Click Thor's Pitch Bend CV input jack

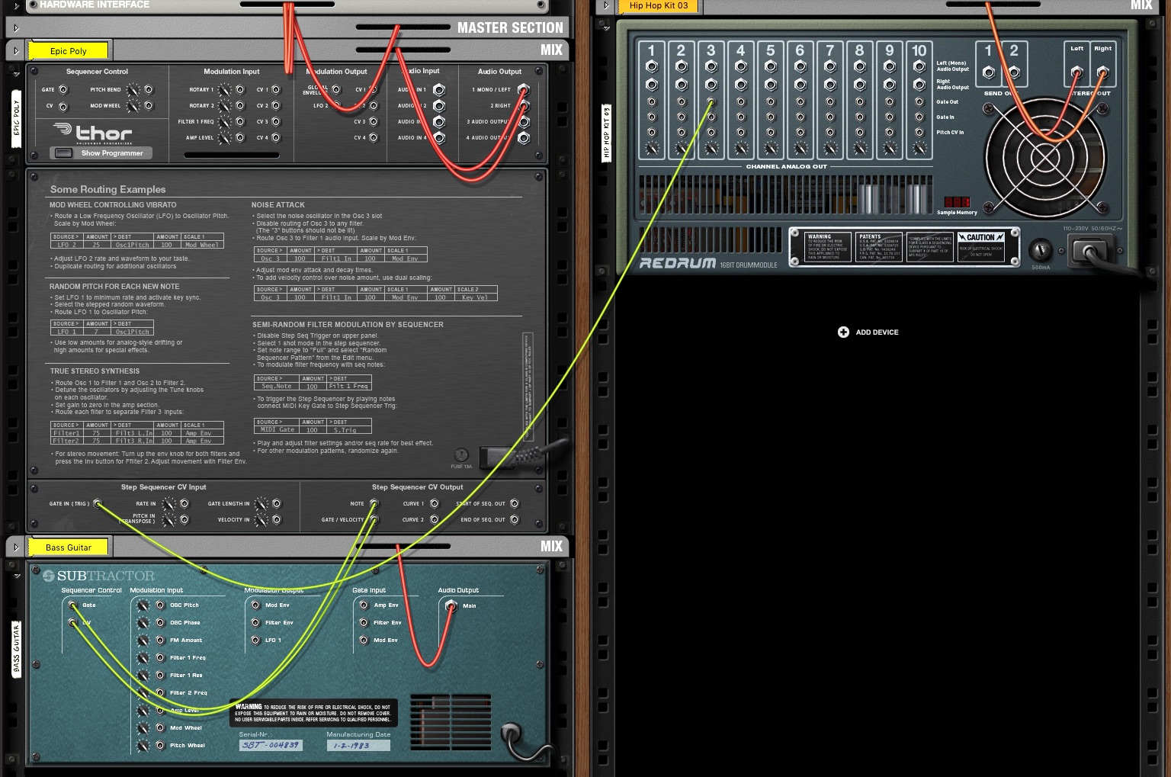pyautogui.click(x=149, y=90)
